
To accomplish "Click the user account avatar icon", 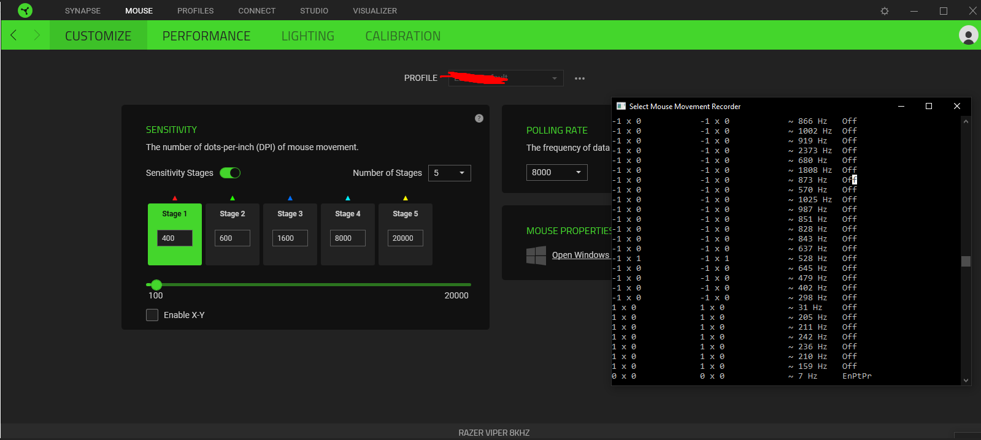I will click(x=968, y=36).
